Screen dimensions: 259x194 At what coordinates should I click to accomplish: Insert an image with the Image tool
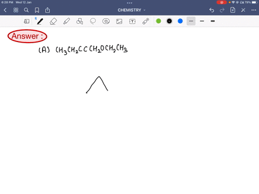(x=119, y=21)
